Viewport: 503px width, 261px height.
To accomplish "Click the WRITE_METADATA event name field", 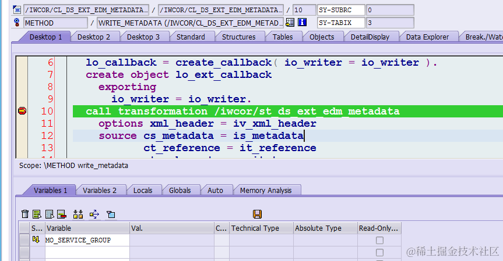I will [x=191, y=23].
